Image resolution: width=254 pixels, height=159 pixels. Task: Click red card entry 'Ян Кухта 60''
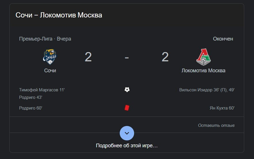222,108
